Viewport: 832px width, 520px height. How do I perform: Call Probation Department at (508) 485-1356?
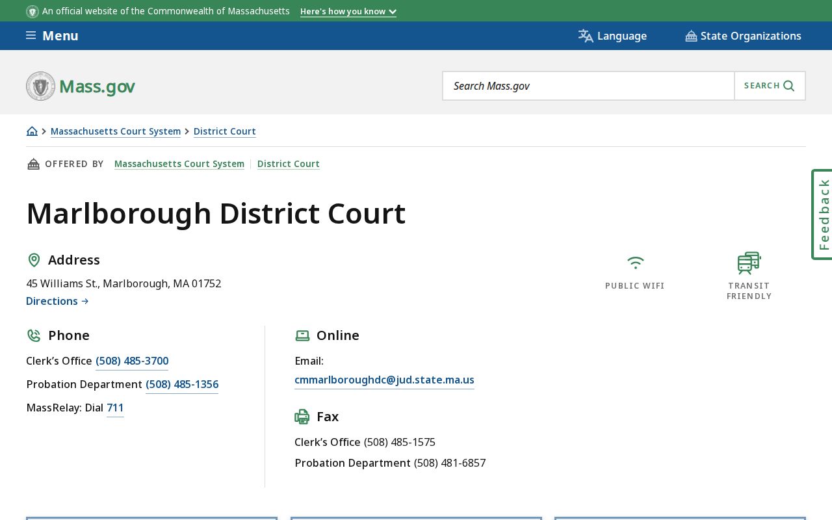point(182,385)
